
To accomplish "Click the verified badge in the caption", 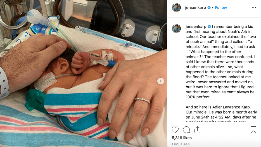I will point(209,27).
